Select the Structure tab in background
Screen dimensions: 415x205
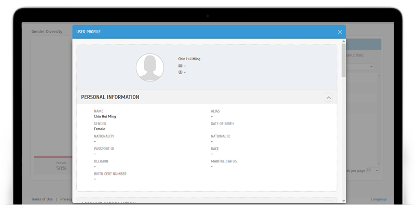355,56
